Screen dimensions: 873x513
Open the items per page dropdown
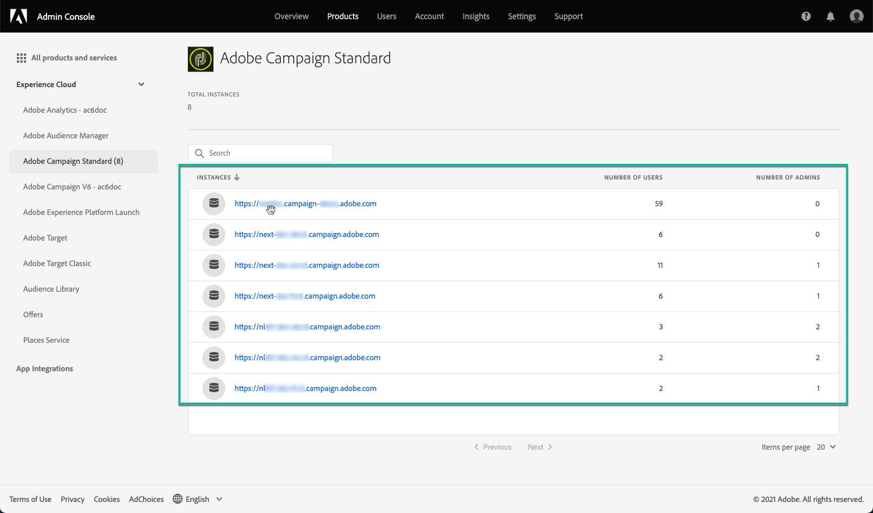tap(826, 447)
